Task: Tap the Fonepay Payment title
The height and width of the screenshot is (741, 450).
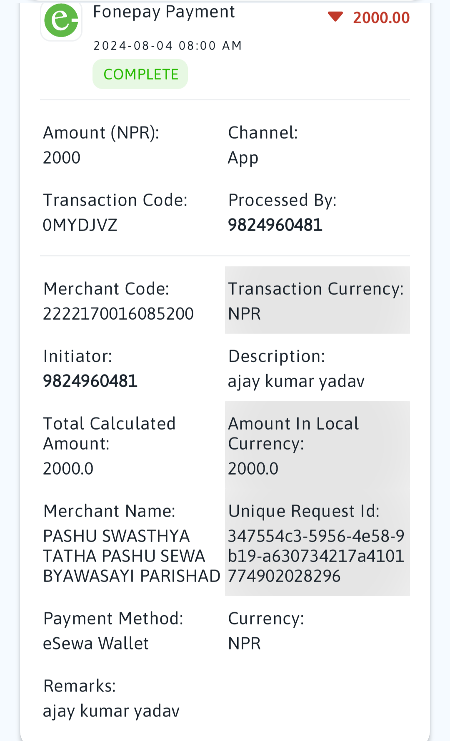Action: point(164,12)
